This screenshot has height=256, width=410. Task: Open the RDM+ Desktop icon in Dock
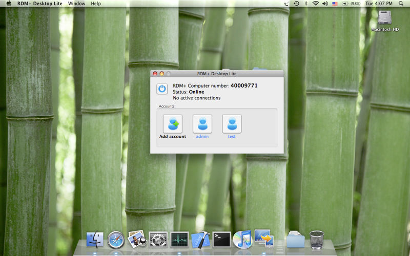click(264, 238)
